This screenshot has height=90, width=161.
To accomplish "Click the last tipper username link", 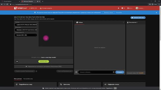I will [x=141, y=73].
